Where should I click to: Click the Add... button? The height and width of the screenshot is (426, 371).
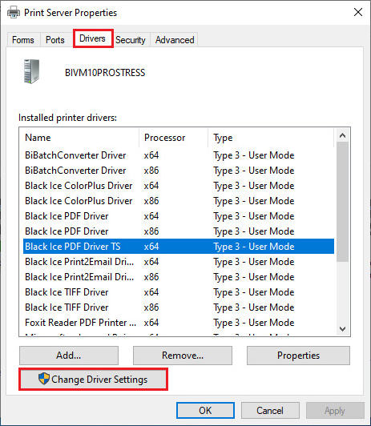click(69, 356)
